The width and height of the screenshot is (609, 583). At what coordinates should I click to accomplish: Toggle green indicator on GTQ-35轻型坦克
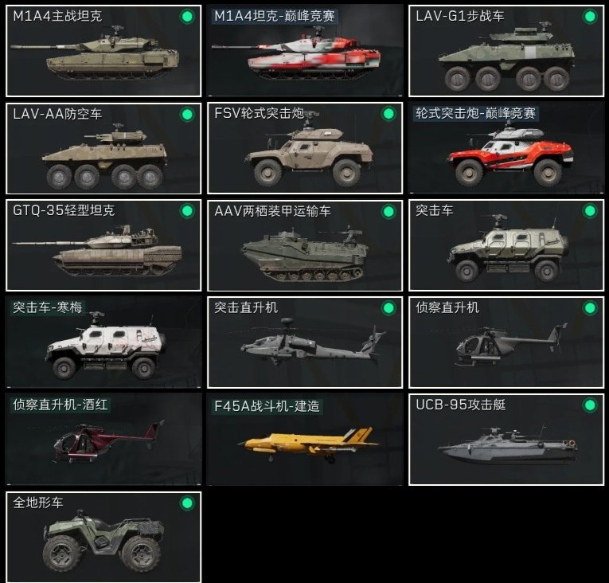click(x=187, y=211)
